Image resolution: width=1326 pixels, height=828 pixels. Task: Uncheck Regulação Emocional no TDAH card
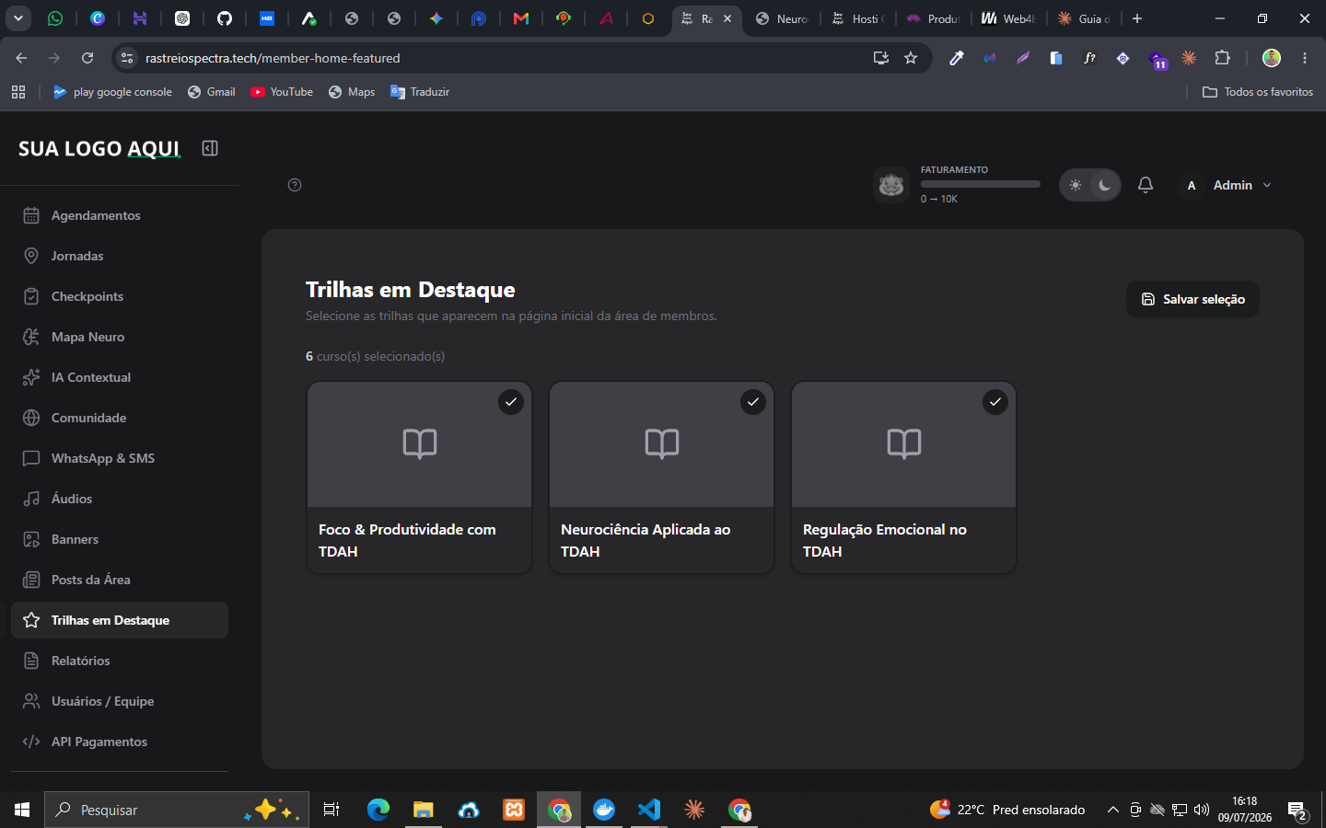pyautogui.click(x=995, y=402)
